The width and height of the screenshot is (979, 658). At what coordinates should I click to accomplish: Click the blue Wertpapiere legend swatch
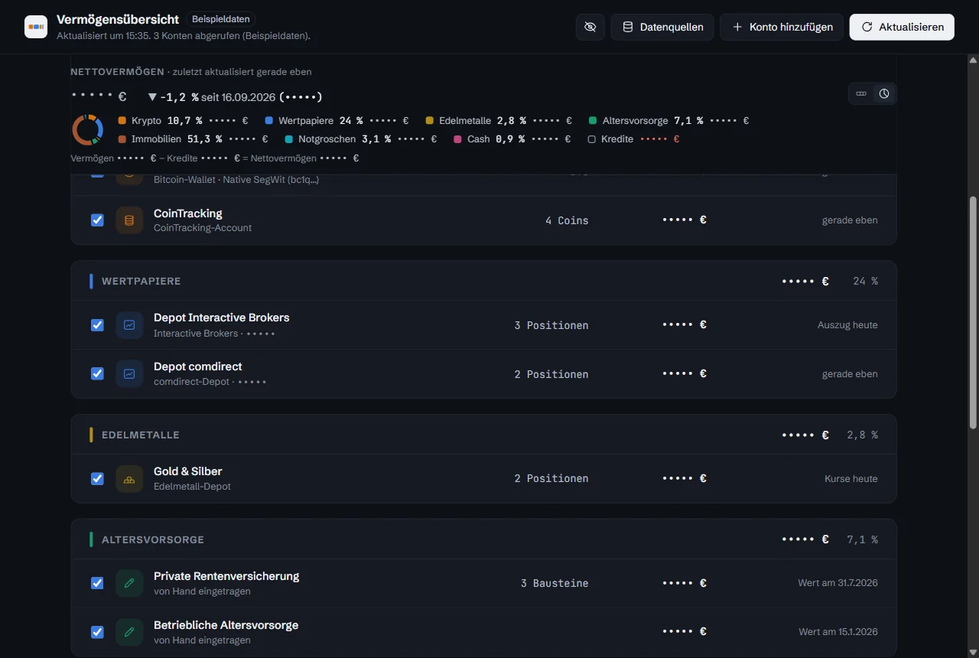point(269,121)
